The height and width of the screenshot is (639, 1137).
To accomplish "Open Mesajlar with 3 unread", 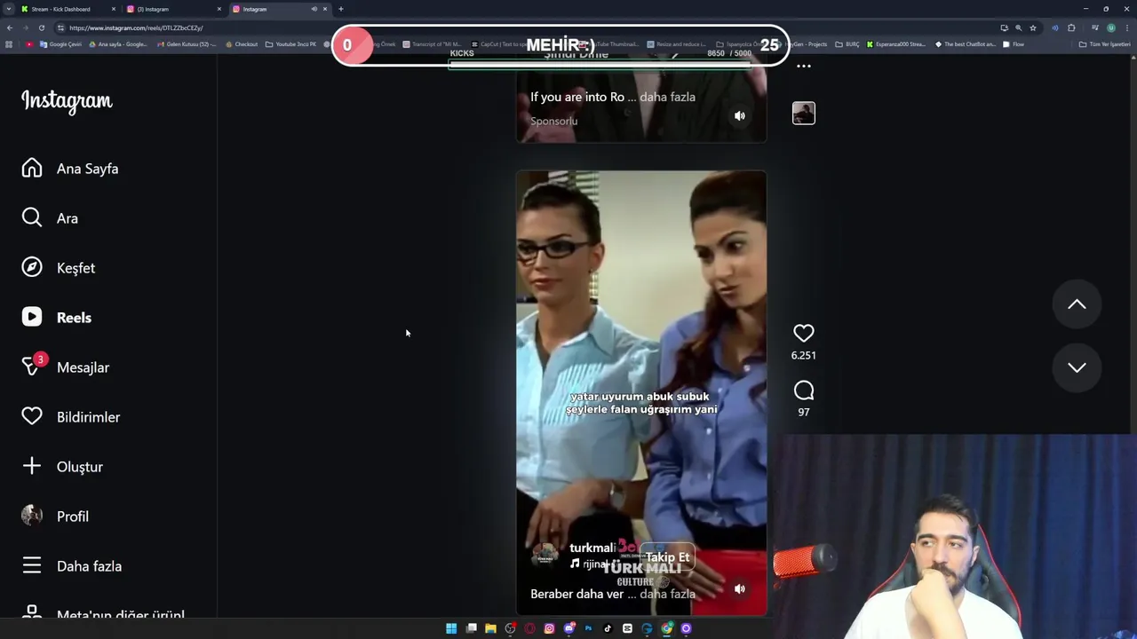I will (66, 367).
